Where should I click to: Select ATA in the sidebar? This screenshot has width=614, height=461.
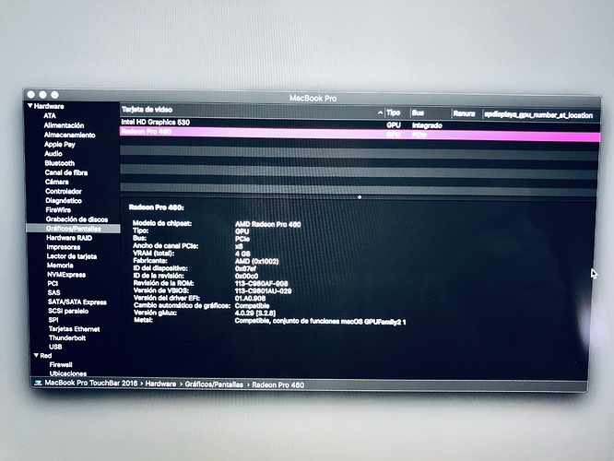coord(50,115)
